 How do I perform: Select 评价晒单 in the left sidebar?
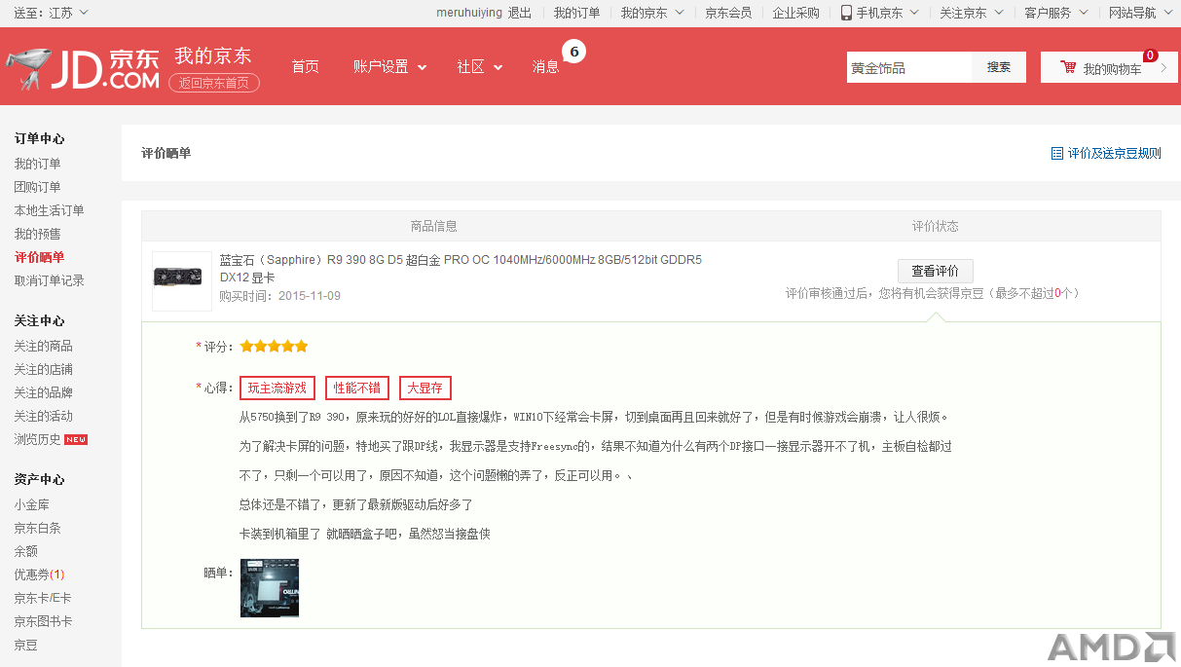pos(39,257)
